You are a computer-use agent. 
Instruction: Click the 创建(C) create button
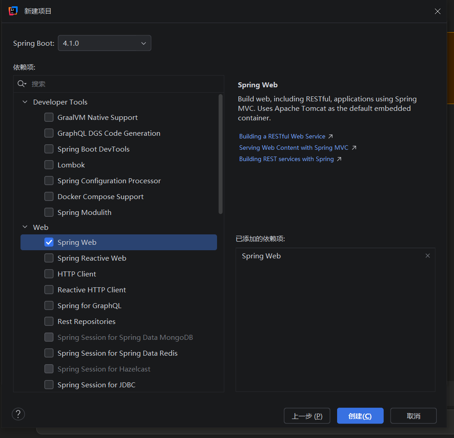[x=360, y=416]
